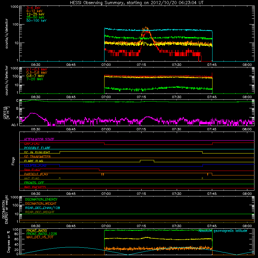Click the Flags vertical axis title
Screen dimensions: 258x258
click(x=13, y=161)
